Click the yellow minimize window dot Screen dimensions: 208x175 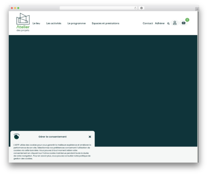(x=15, y=8)
